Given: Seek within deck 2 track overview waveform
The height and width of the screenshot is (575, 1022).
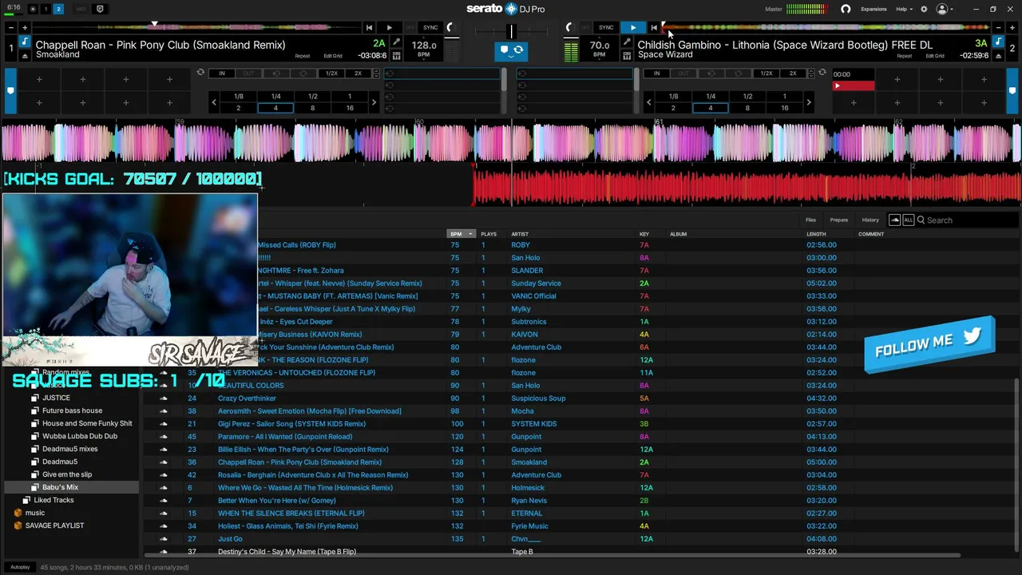Looking at the screenshot, I should click(825, 27).
